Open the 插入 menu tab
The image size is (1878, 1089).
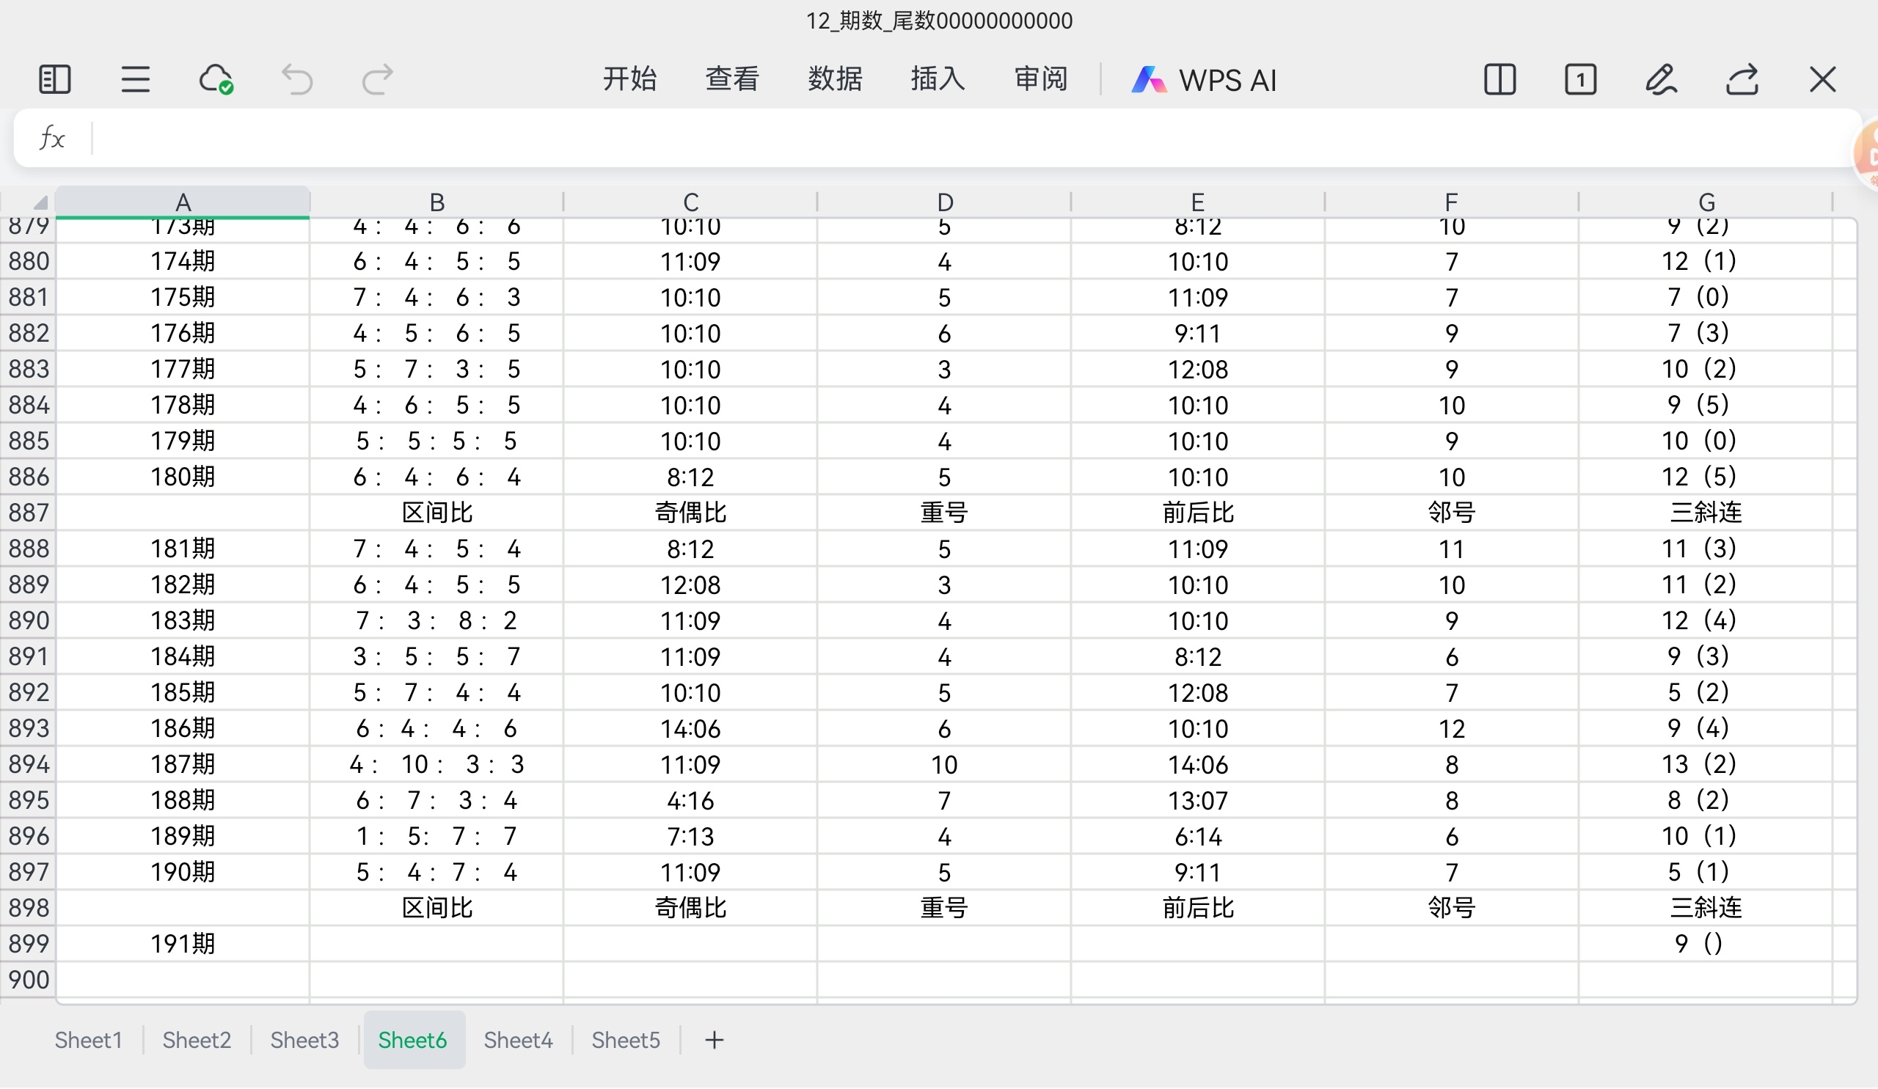pos(938,79)
